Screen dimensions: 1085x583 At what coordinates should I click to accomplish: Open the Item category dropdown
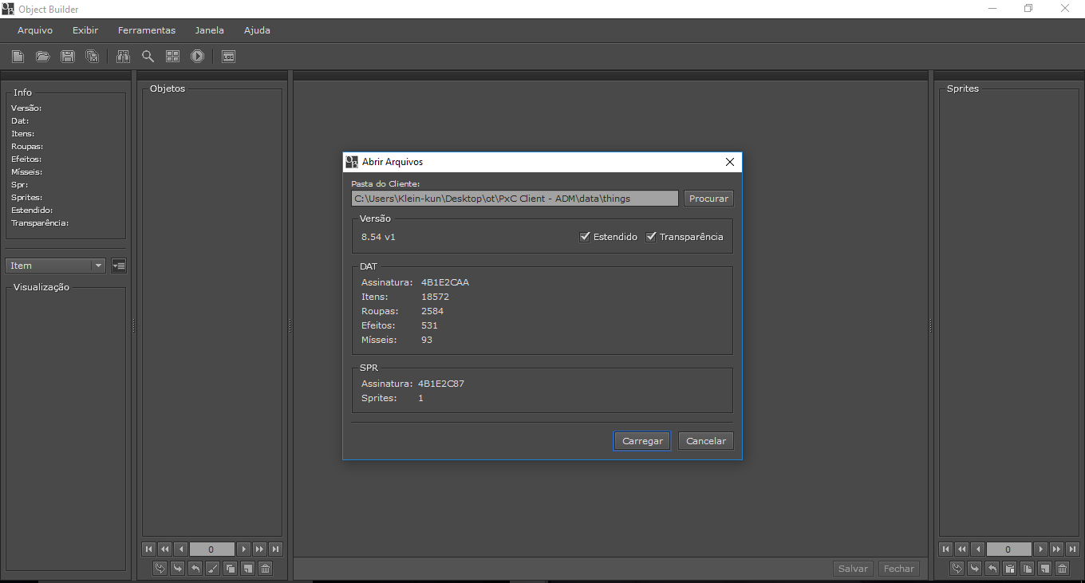coord(56,266)
